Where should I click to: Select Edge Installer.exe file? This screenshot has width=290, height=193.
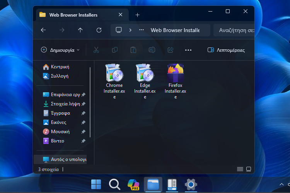click(145, 81)
